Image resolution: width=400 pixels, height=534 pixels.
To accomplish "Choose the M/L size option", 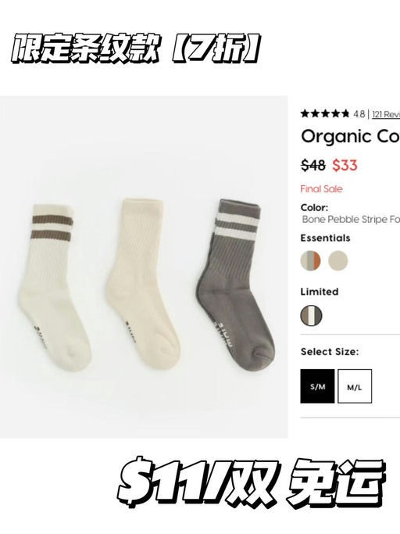I will pos(355,386).
